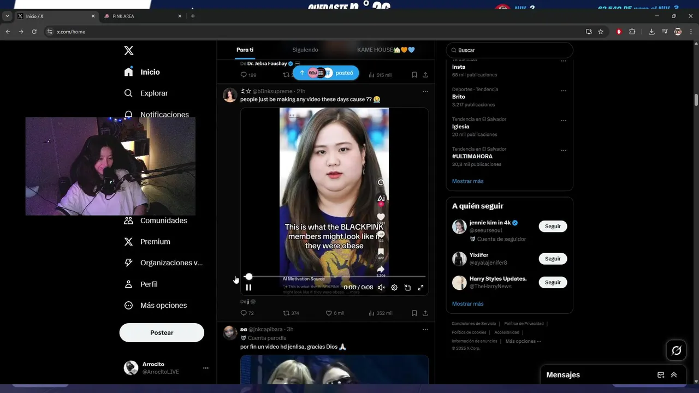Click the Postear button

click(x=162, y=332)
